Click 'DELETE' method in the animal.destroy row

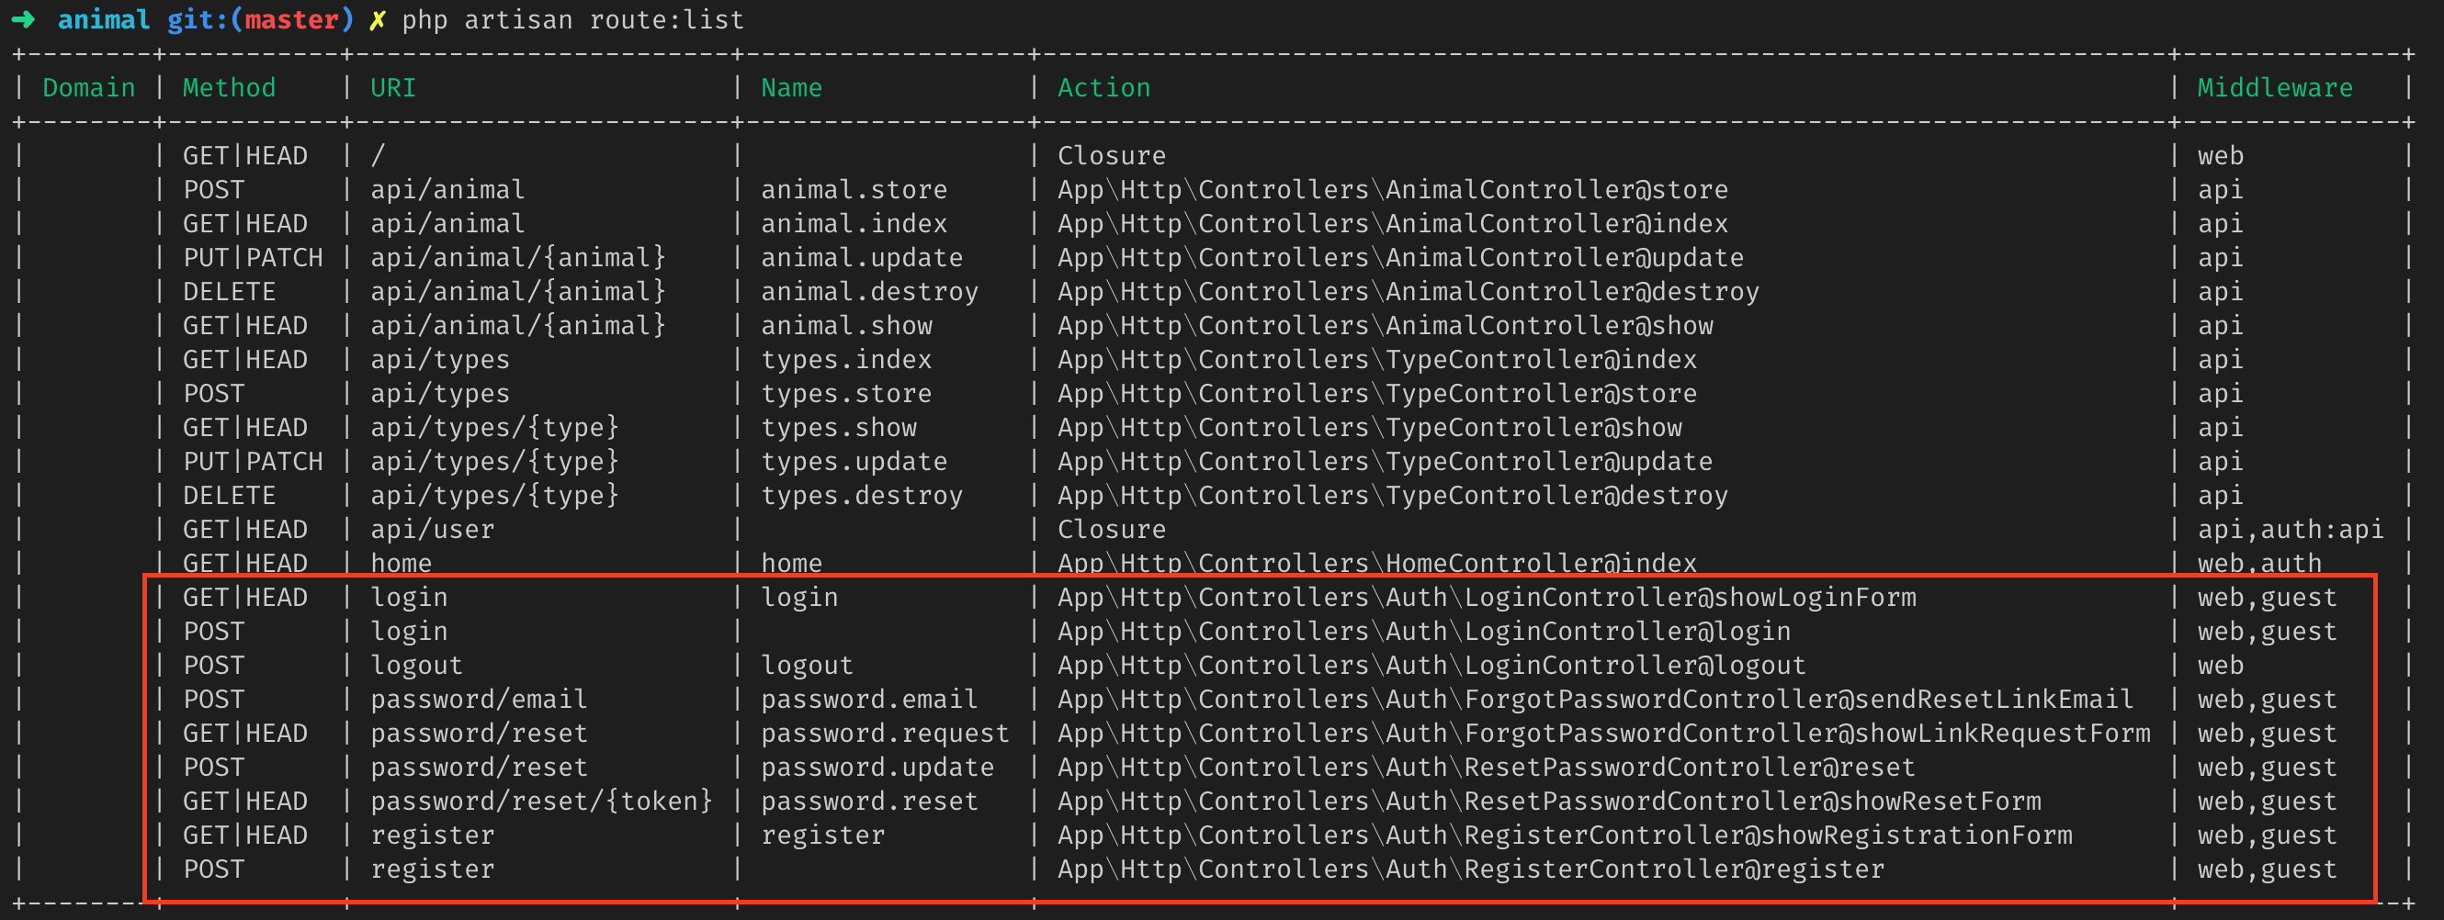point(229,292)
